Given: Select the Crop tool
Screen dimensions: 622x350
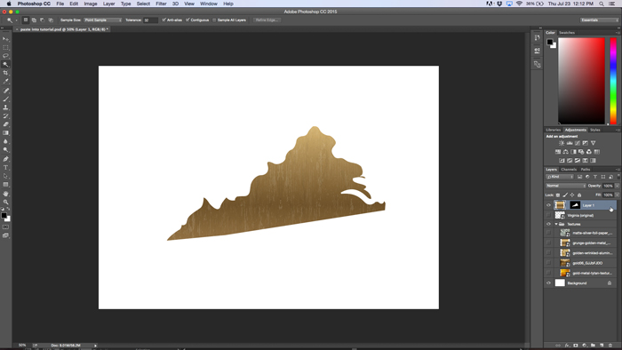Looking at the screenshot, I should [x=5, y=73].
